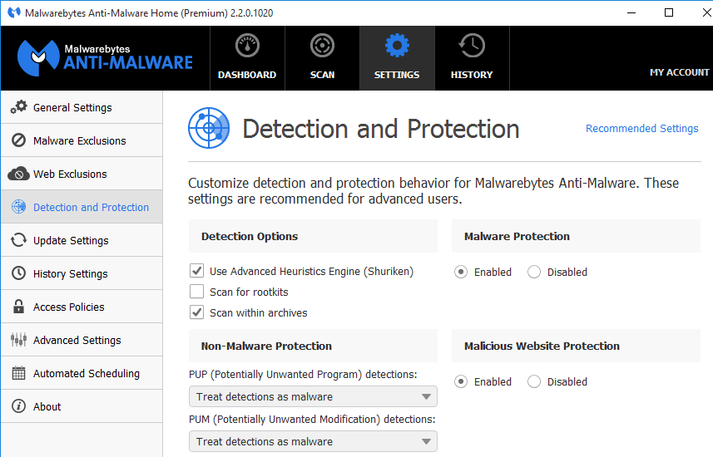Viewport: 713px width, 457px height.
Task: Switch to the SETTINGS tab label
Action: click(397, 75)
